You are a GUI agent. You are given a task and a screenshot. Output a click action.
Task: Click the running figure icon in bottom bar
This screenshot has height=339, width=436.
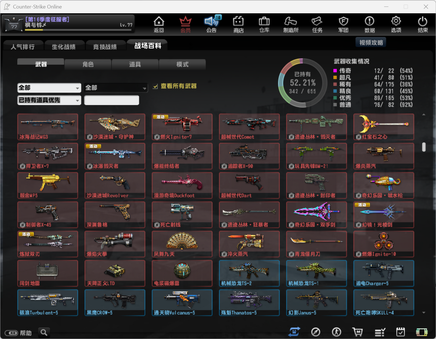click(x=336, y=332)
